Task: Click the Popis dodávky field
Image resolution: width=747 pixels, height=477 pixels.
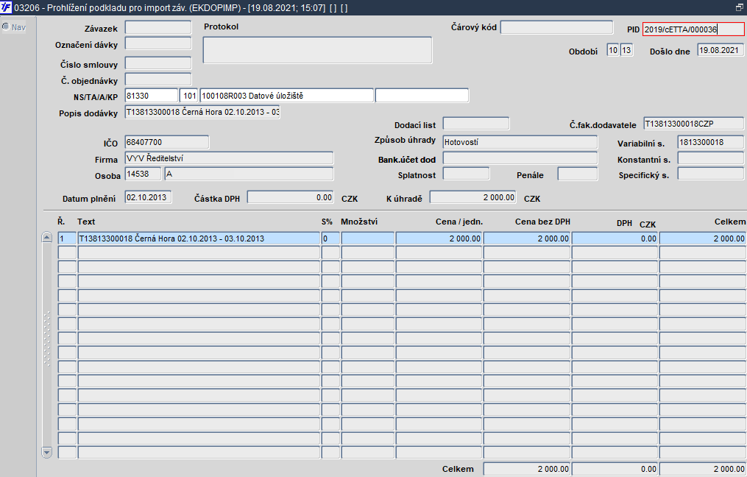Action: click(x=202, y=112)
